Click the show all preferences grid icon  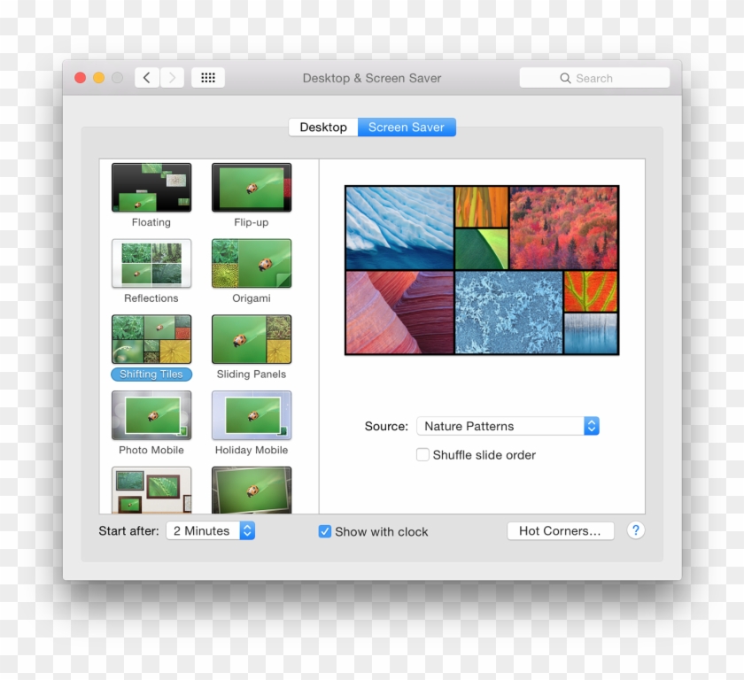(208, 78)
